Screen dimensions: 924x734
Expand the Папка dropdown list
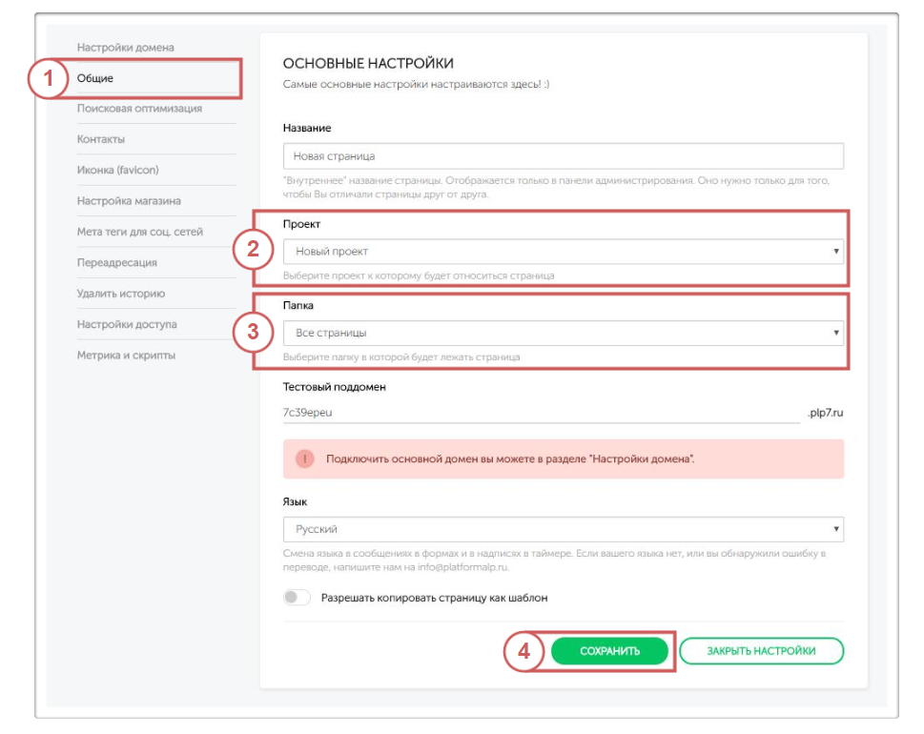point(563,333)
